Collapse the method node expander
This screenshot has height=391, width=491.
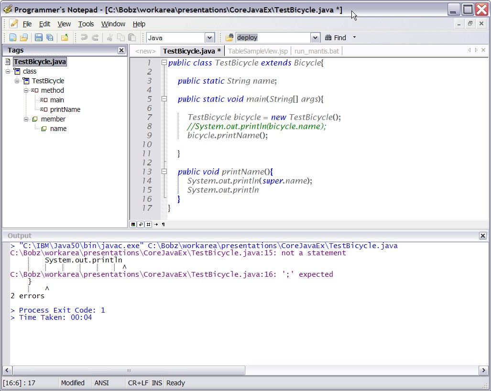[26, 90]
